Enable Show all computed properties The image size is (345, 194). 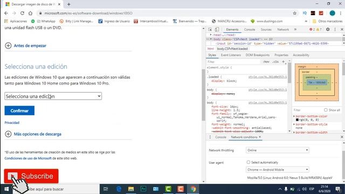326,110
